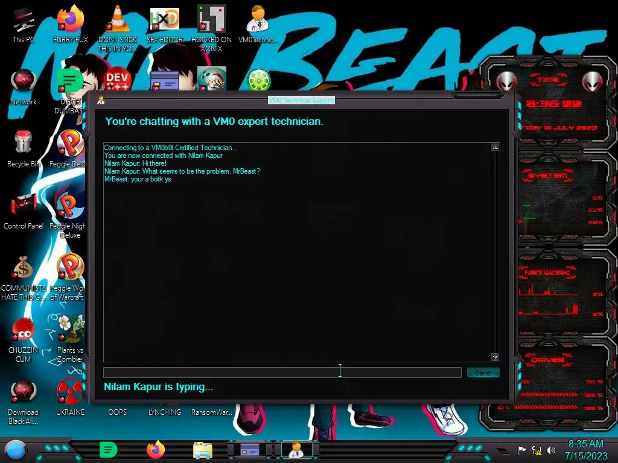Click the network warning tray icon
Viewport: 618px width, 463px height.
click(537, 450)
